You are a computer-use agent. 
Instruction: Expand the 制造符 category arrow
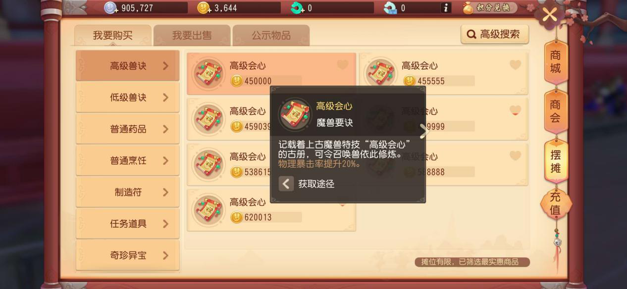166,193
